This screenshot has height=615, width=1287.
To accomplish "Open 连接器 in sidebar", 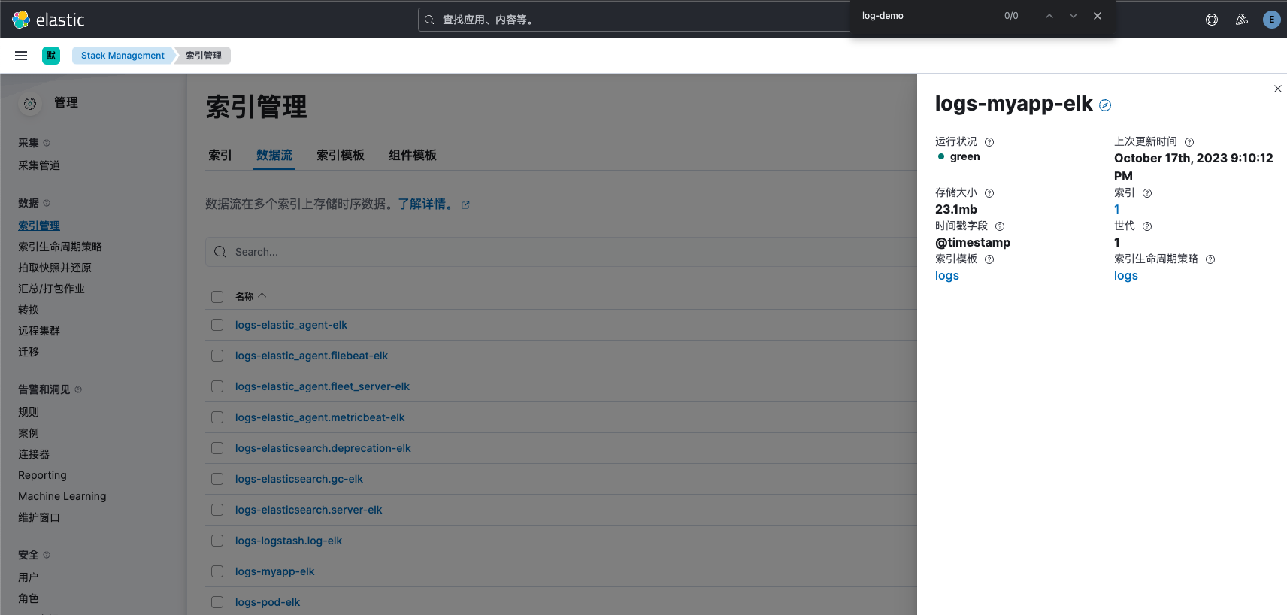I will [x=34, y=454].
